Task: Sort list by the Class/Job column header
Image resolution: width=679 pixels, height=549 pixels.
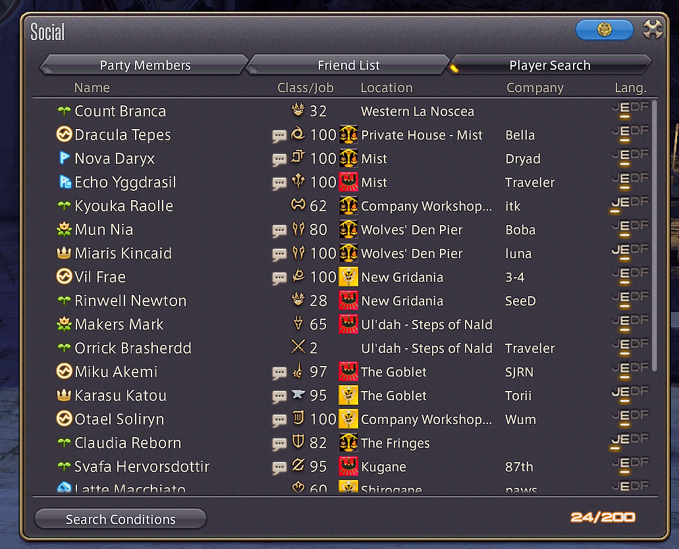Action: [x=306, y=88]
